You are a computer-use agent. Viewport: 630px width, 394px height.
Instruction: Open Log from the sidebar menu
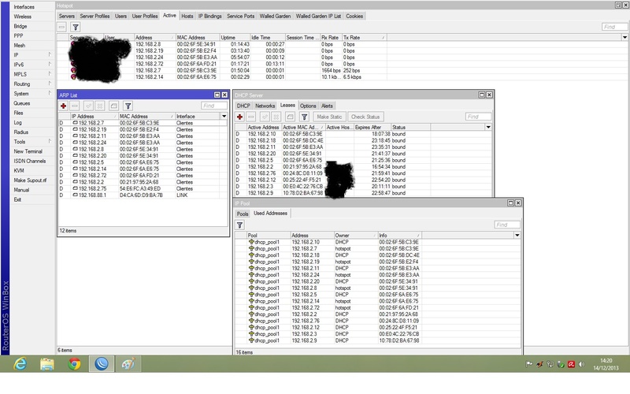pyautogui.click(x=17, y=122)
